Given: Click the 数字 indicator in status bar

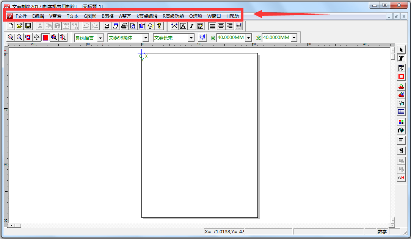Looking at the screenshot, I should (x=382, y=232).
